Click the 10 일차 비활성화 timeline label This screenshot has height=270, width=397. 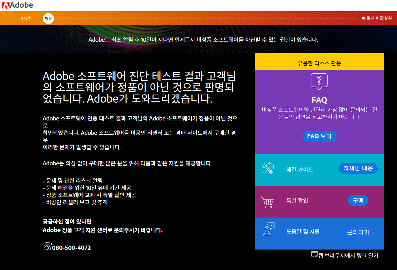(377, 18)
